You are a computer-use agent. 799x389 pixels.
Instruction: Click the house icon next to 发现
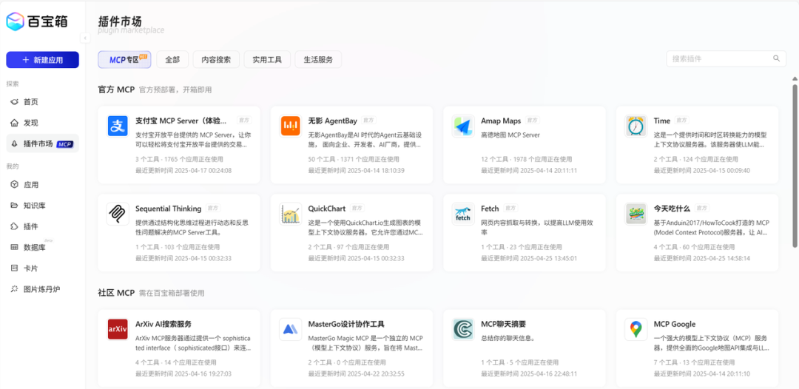14,123
